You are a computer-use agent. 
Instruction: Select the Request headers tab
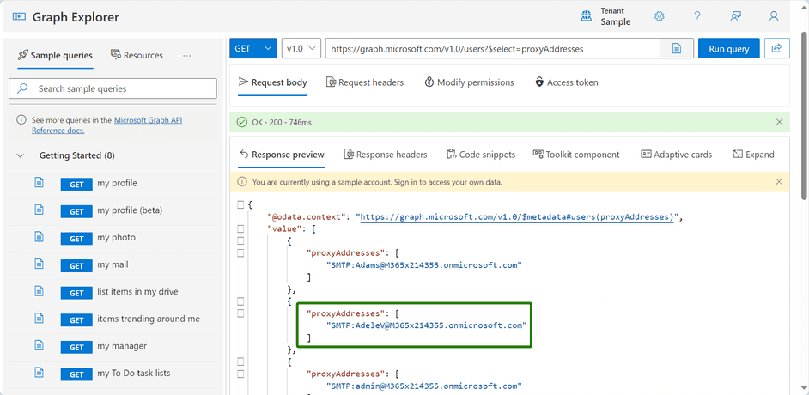pos(365,82)
